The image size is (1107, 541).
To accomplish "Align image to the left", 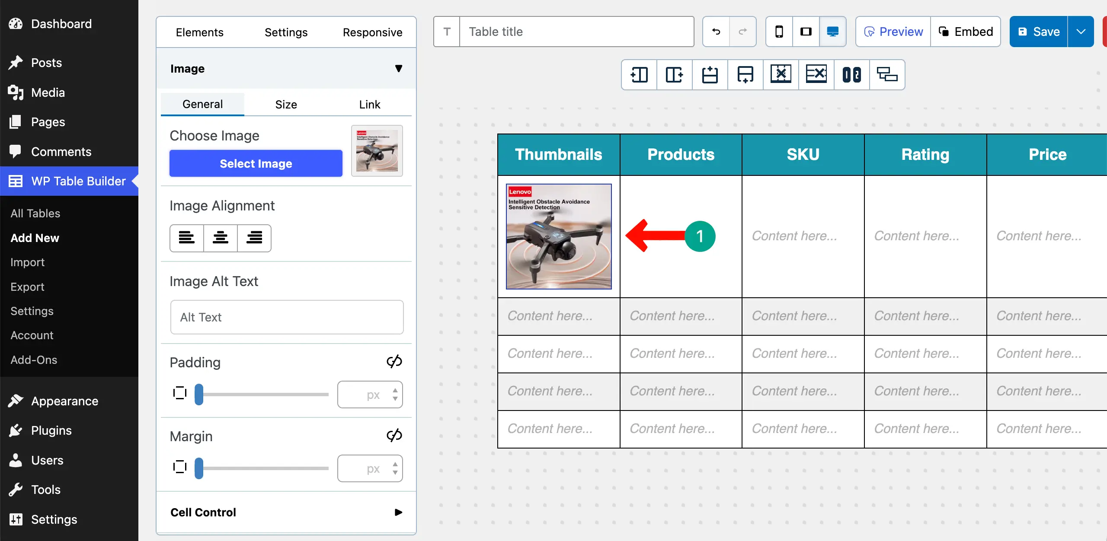I will point(186,238).
